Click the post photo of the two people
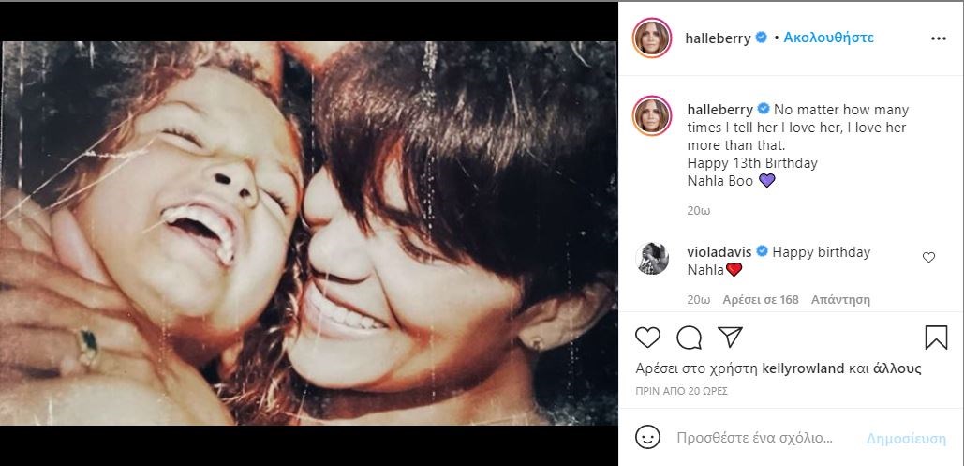This screenshot has height=466, width=964. tap(309, 233)
